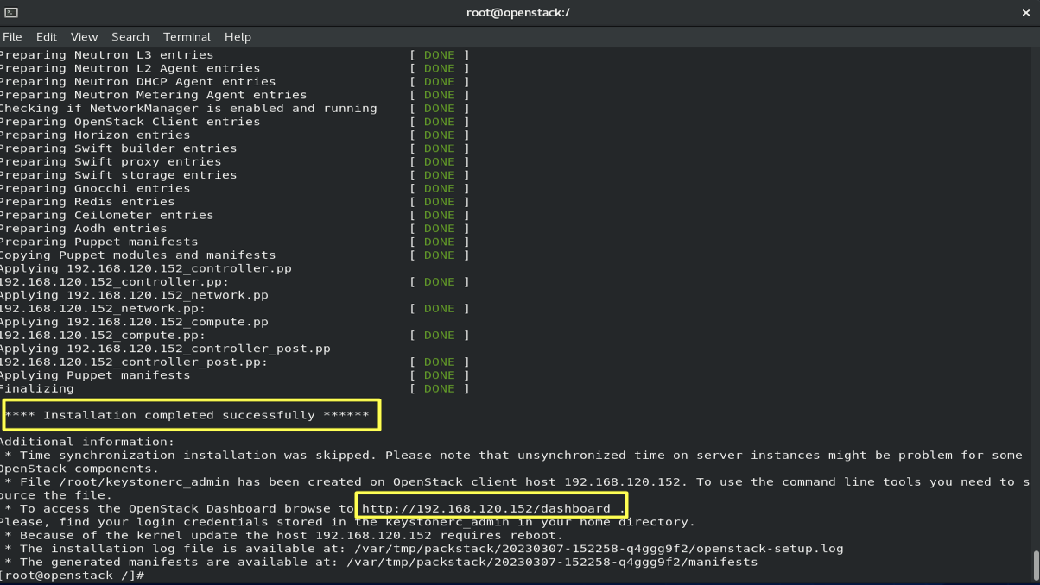The image size is (1040, 585).
Task: Click 'Preparing Swift proxy entries' text
Action: pos(111,162)
